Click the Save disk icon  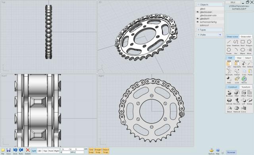[9, 151]
